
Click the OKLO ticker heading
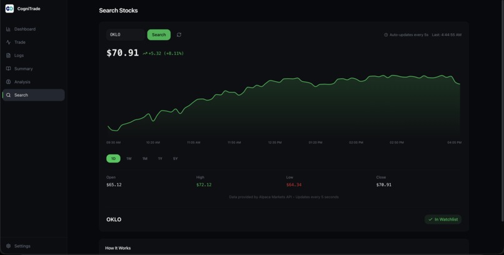coord(114,219)
